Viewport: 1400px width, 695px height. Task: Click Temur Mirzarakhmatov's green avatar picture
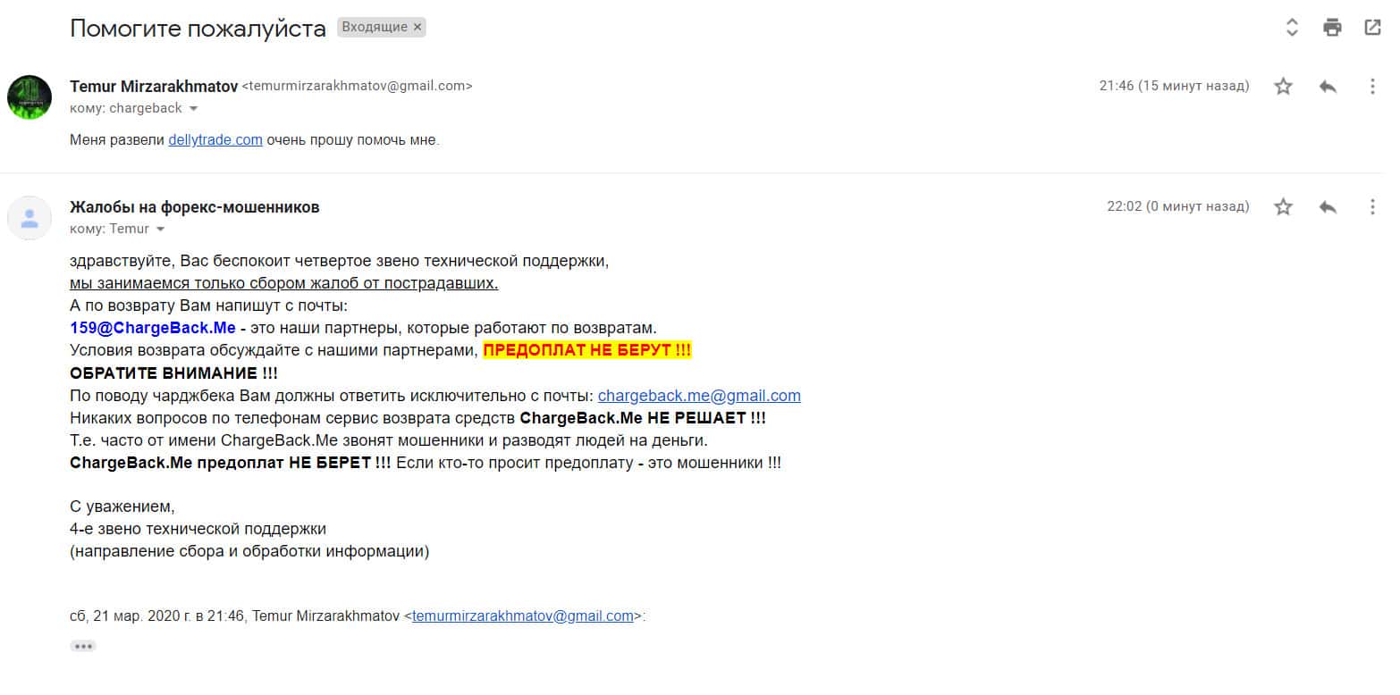(x=30, y=97)
